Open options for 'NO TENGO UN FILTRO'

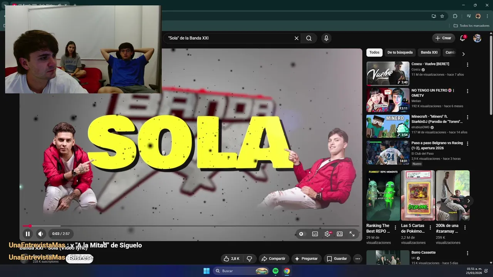[x=468, y=91]
